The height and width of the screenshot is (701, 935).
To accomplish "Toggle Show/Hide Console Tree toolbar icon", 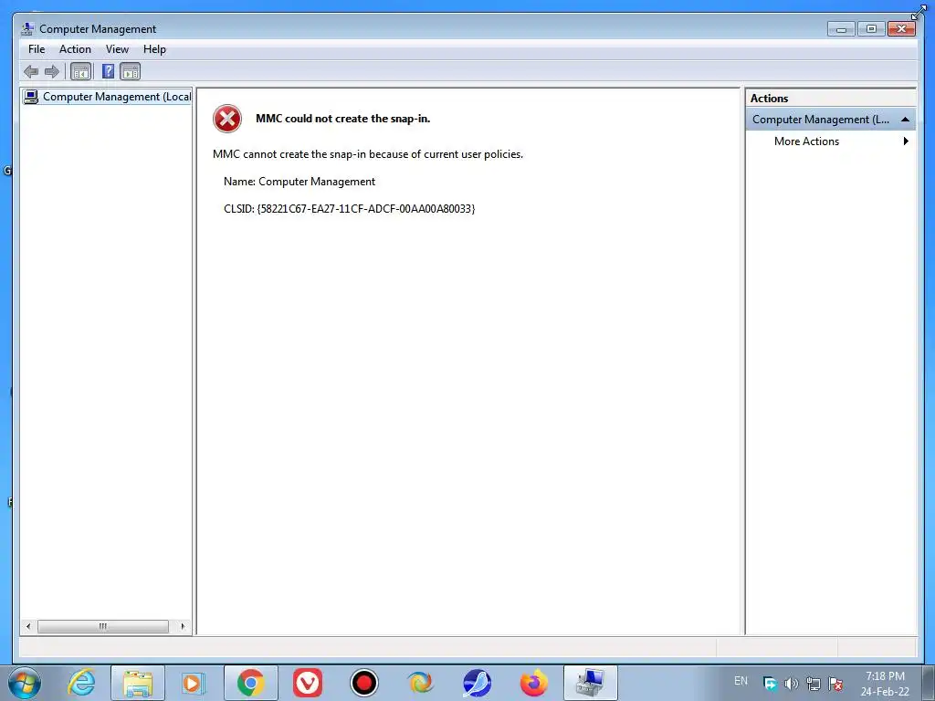I will tap(80, 71).
